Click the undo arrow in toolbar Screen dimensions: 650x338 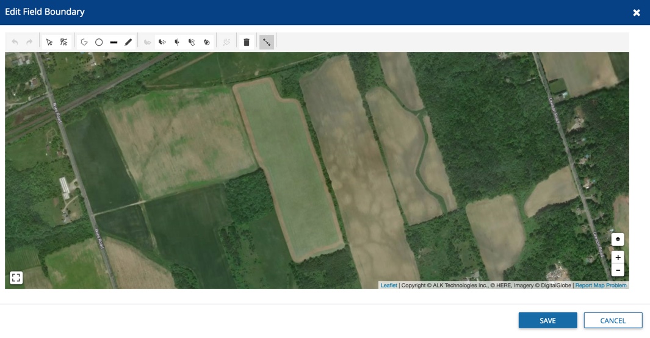[x=15, y=42]
